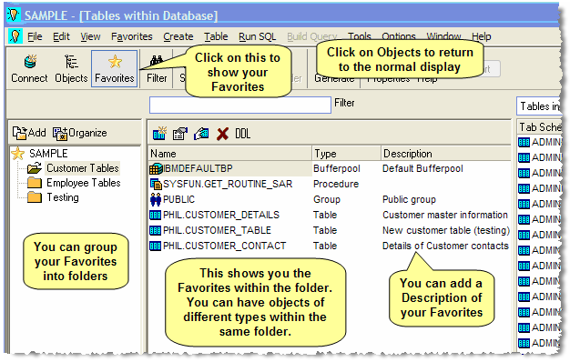Viewport: 570px width, 362px height.
Task: Click the open Customer Tables folder icon
Action: click(x=35, y=168)
